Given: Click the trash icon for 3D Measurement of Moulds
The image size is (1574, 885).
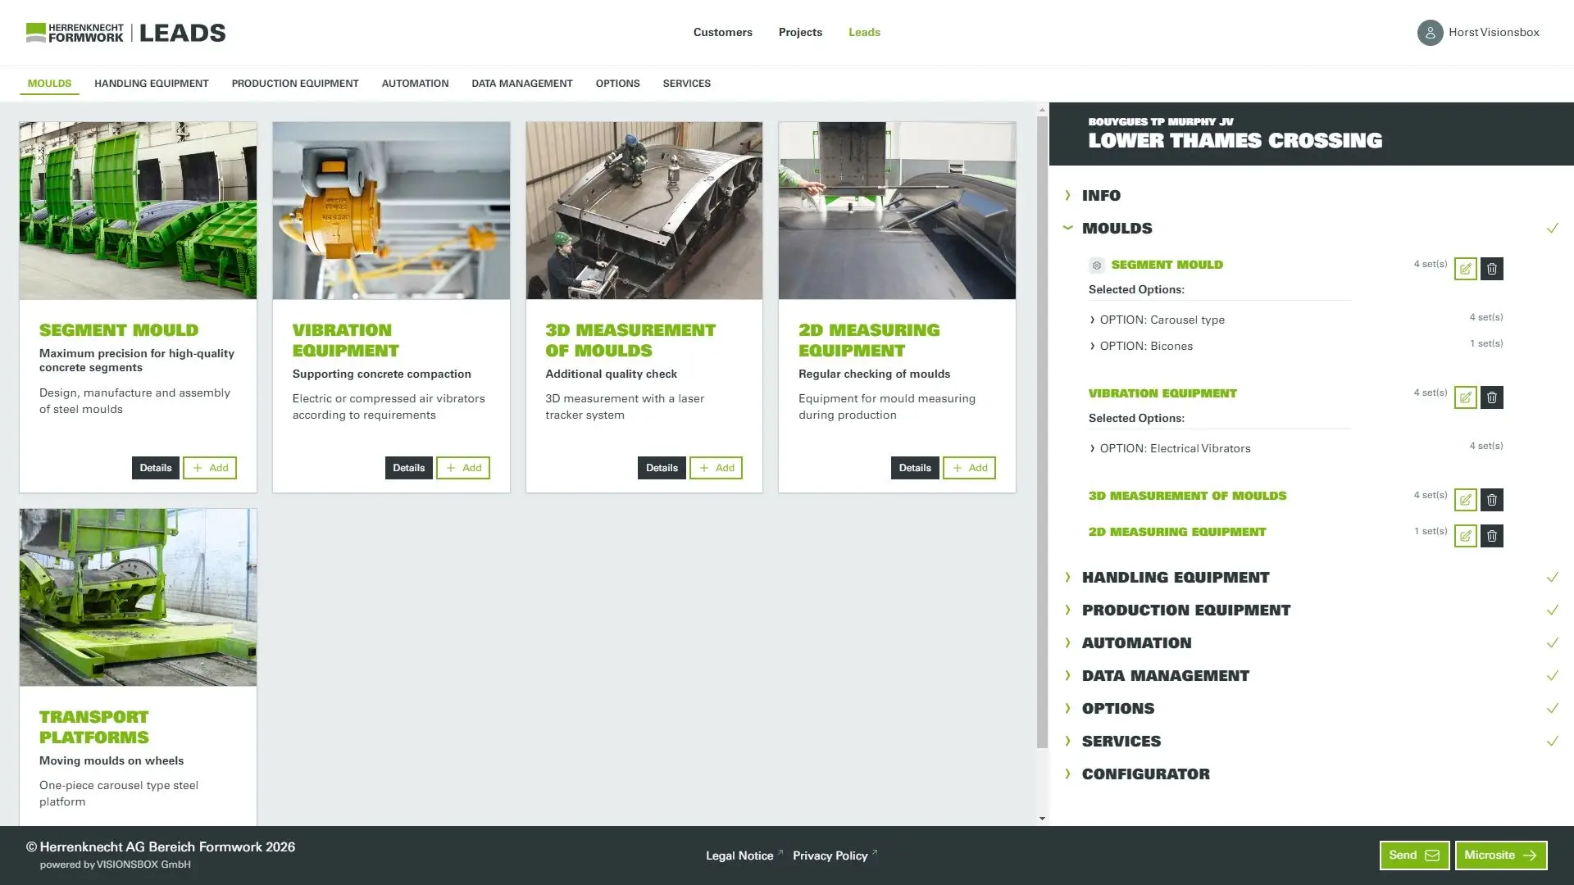Looking at the screenshot, I should 1492,499.
